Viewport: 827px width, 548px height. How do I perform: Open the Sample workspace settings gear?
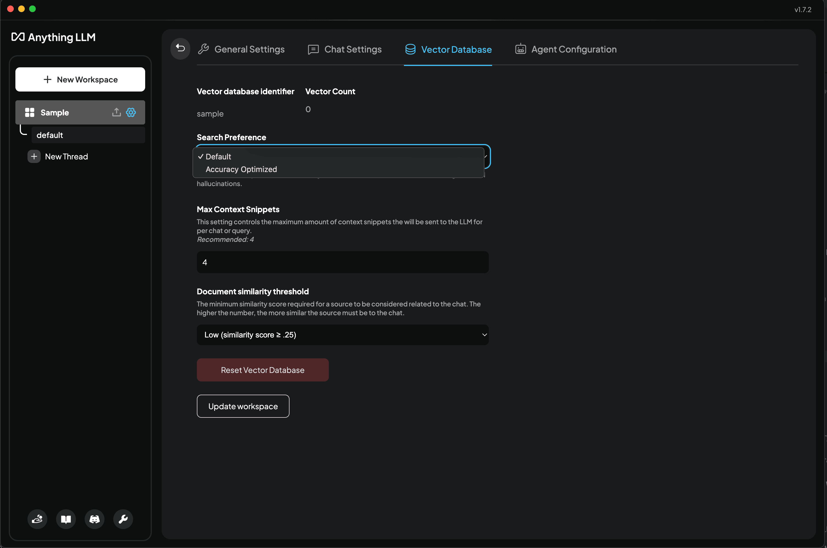pos(131,112)
